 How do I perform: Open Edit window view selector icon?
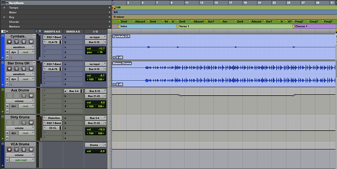(x=4, y=32)
